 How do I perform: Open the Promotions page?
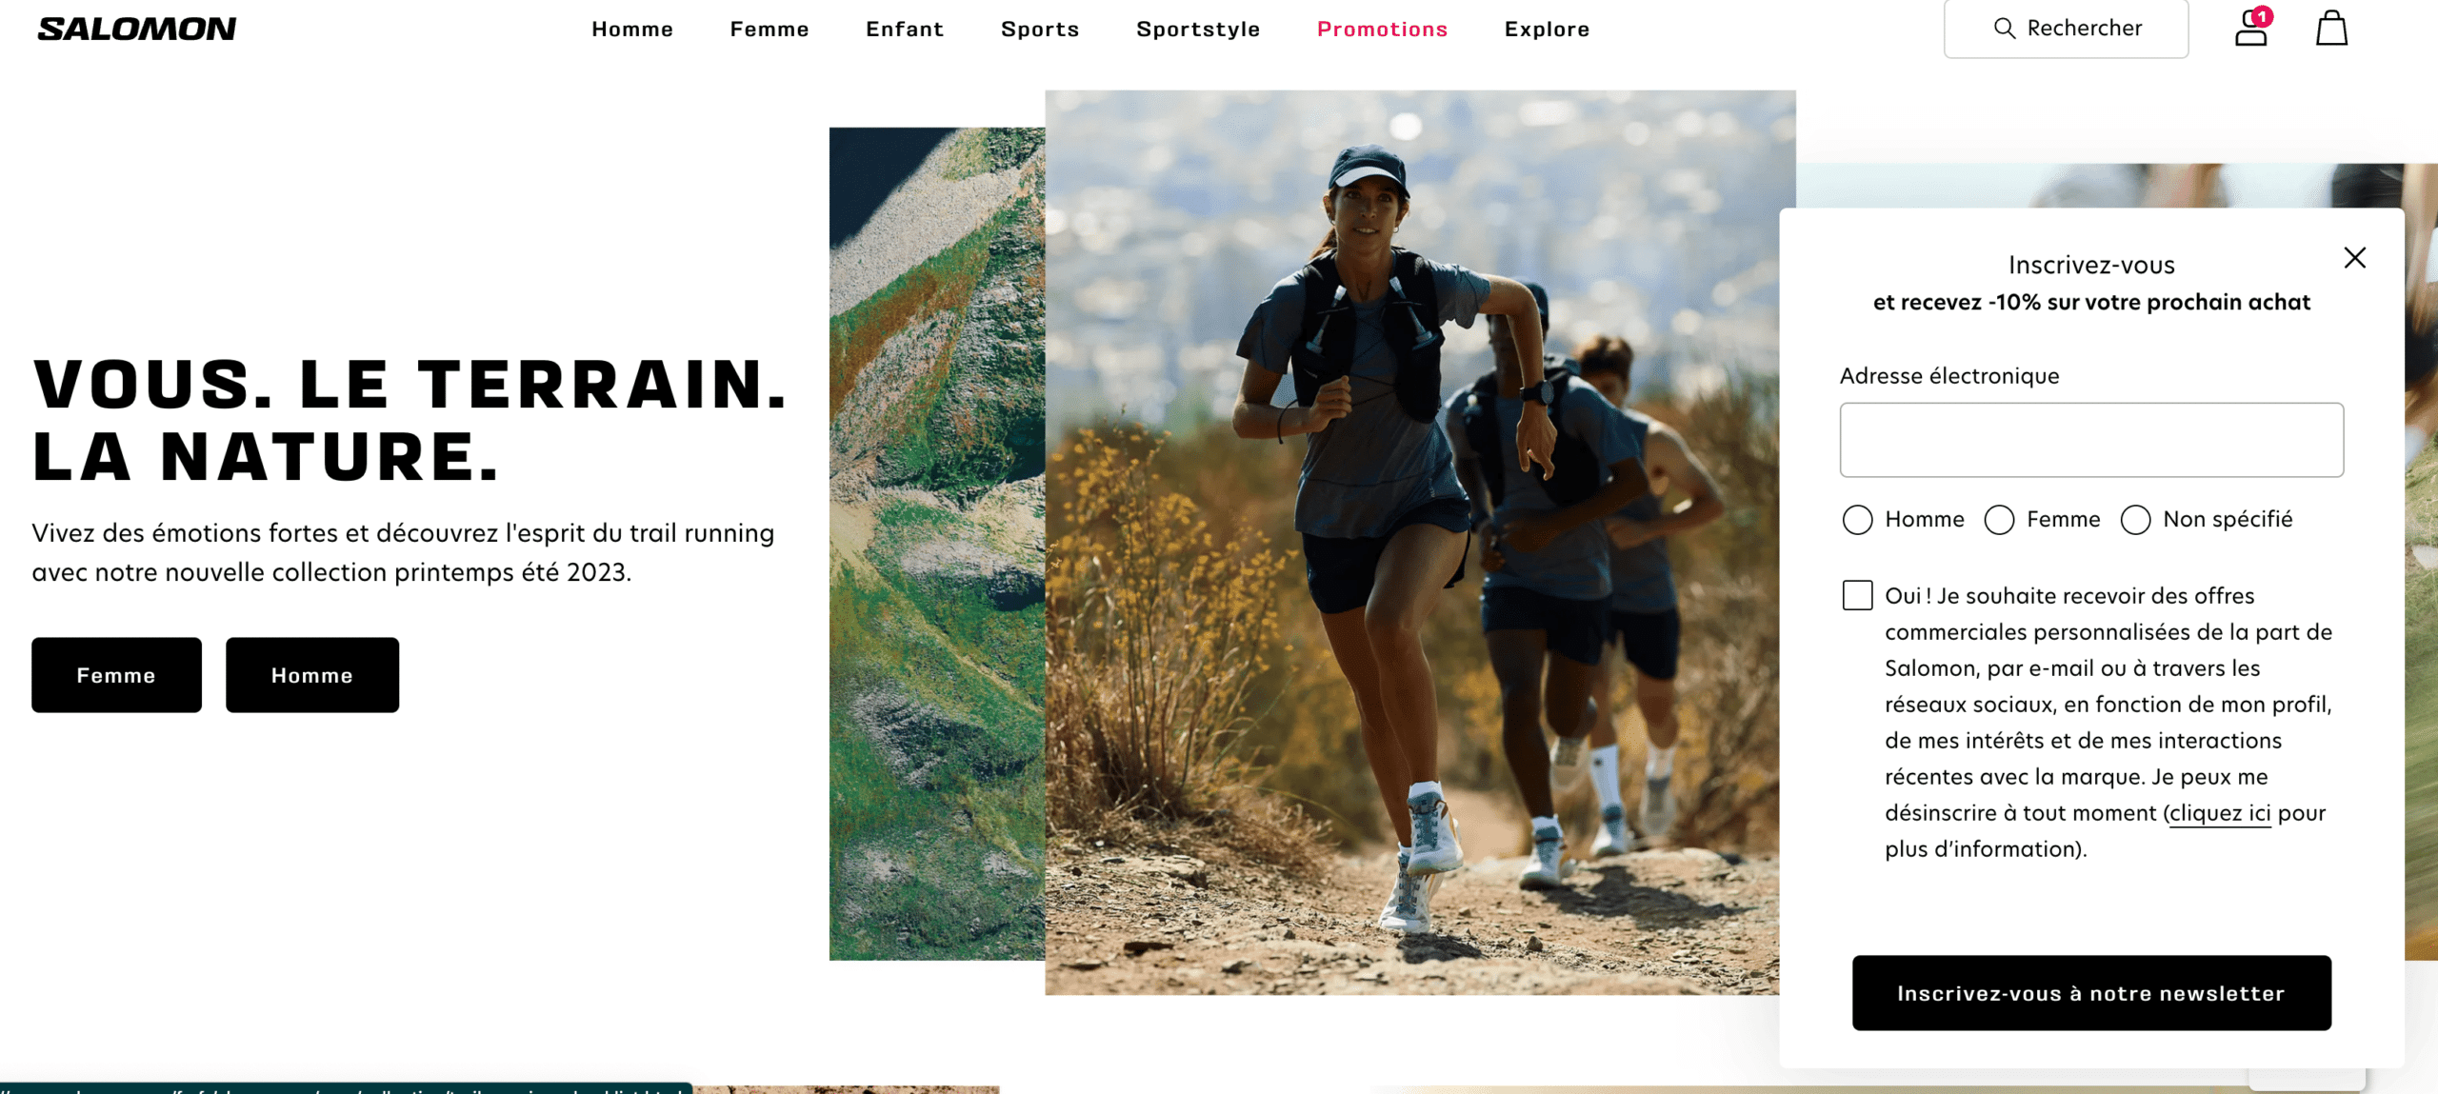(x=1382, y=30)
